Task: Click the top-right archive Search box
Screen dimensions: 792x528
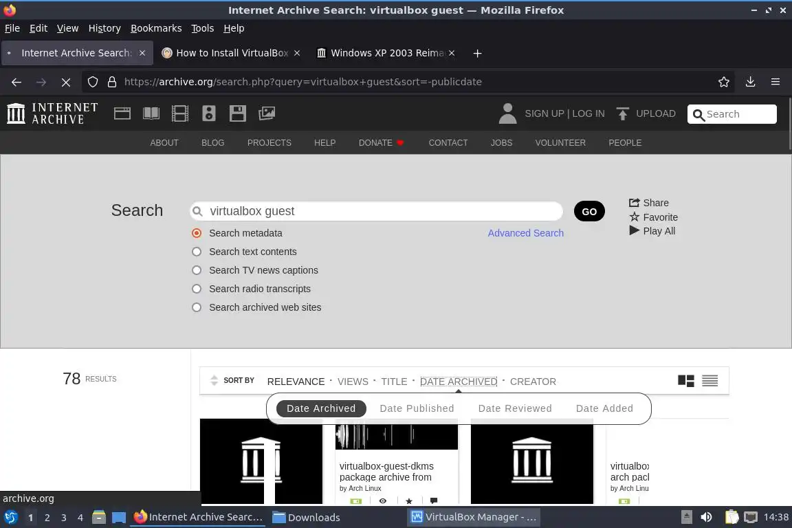Action: click(x=732, y=114)
